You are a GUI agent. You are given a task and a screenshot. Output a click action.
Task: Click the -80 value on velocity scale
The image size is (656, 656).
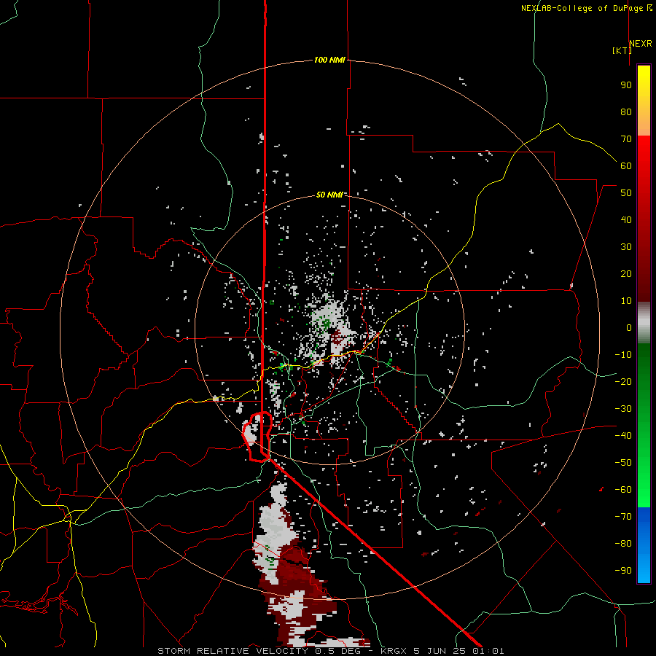[623, 544]
